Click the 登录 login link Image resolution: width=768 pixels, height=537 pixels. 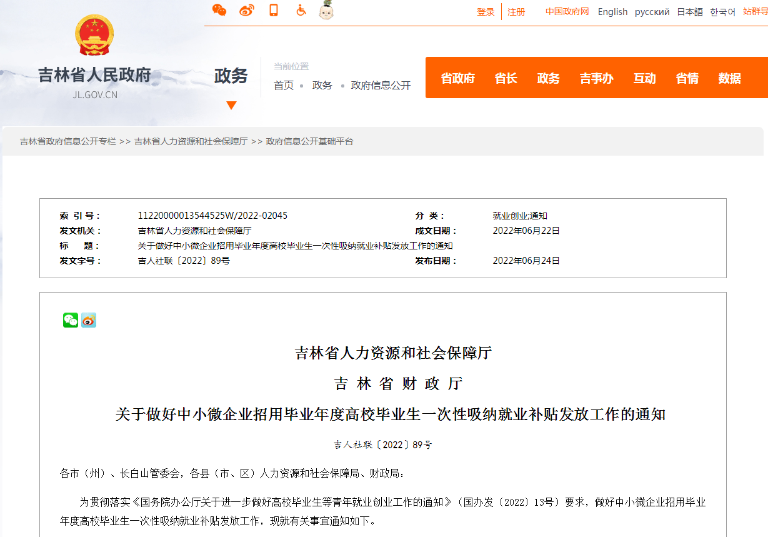[486, 12]
